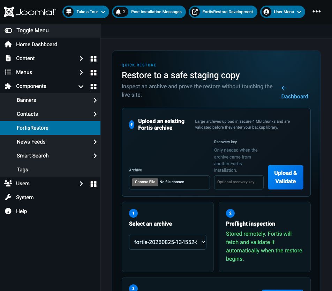The height and width of the screenshot is (291, 332).
Task: Click the back arrow above Dashboard
Action: [x=284, y=88]
